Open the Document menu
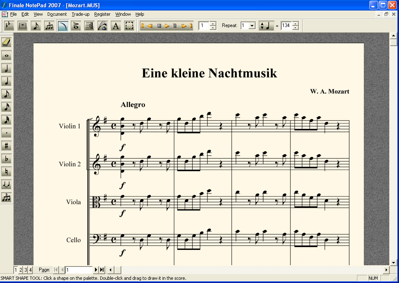 coord(57,14)
